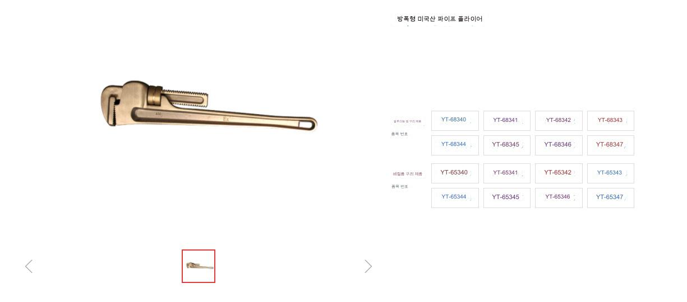687x302 pixels.
Task: Open model YT-65345
Action: coord(506,197)
